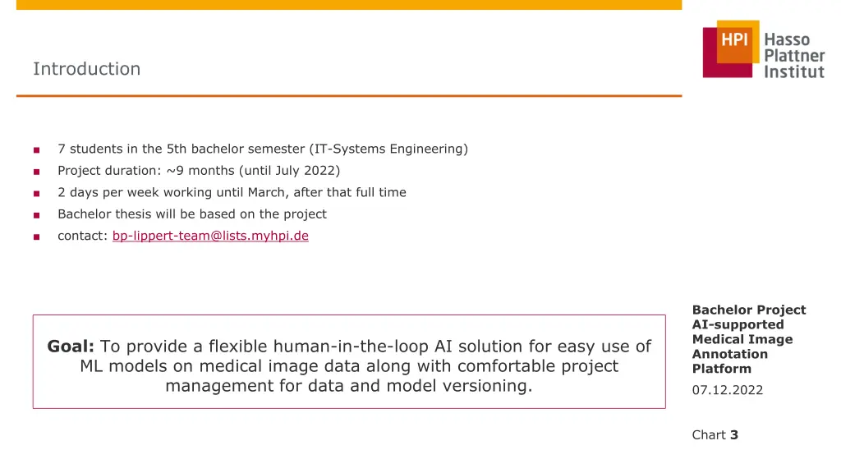The height and width of the screenshot is (473, 841).
Task: Click the Bachelor Project sidebar title
Action: pyautogui.click(x=749, y=339)
